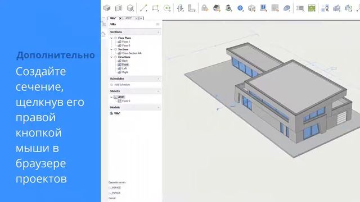Collapse the Schedules panel section

(159, 79)
